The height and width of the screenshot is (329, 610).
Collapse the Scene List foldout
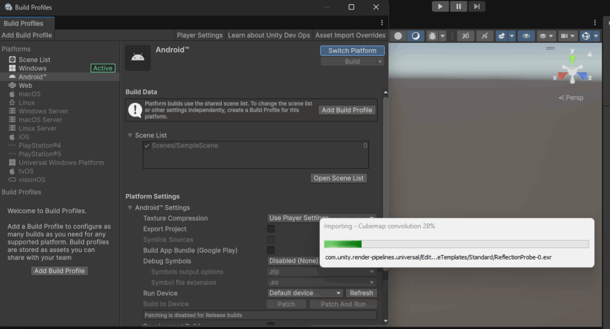[130, 135]
